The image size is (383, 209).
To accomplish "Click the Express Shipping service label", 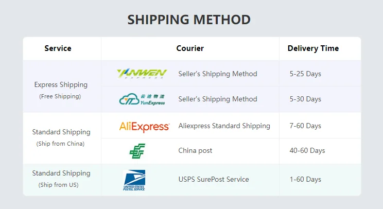I will [x=61, y=84].
